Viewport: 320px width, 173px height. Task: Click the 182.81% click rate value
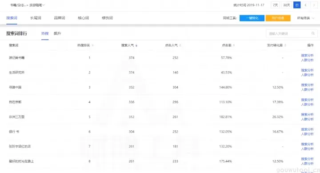225,117
